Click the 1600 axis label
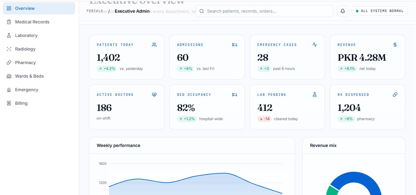This screenshot has width=416, height=195. [103, 164]
